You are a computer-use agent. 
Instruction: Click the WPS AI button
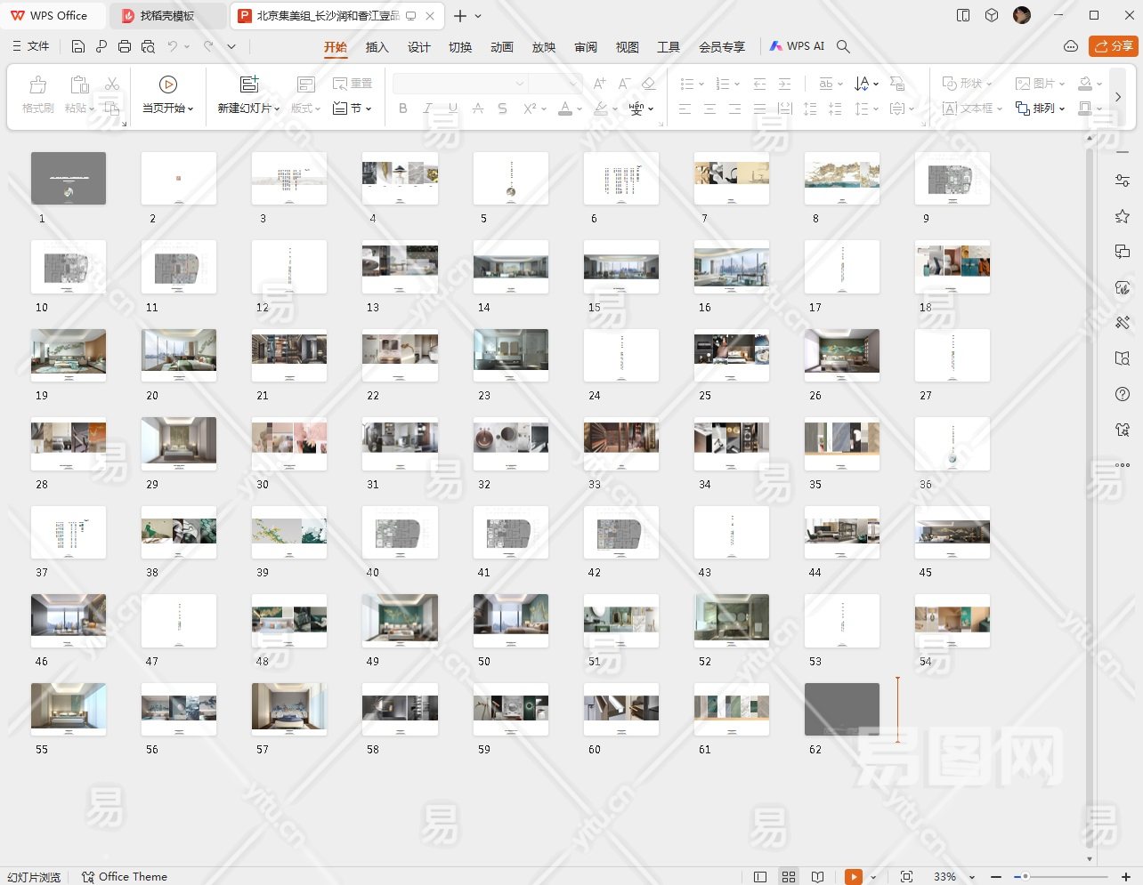[x=797, y=46]
